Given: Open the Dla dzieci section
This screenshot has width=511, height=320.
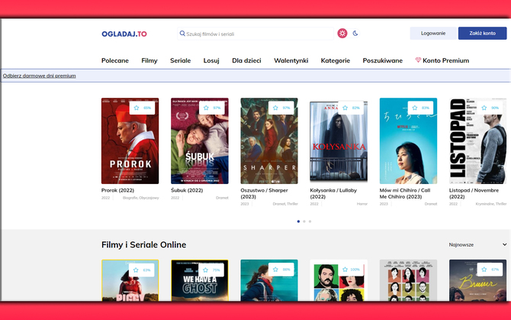Looking at the screenshot, I should (246, 60).
